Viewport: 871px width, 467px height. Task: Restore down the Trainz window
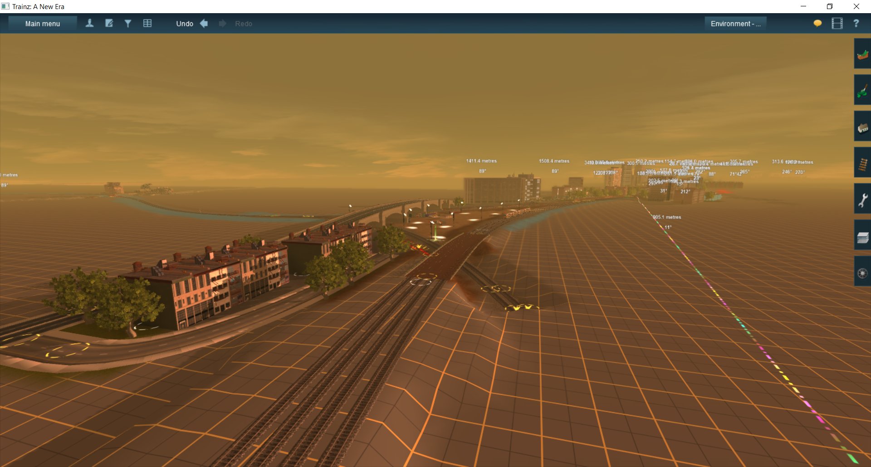(x=830, y=6)
